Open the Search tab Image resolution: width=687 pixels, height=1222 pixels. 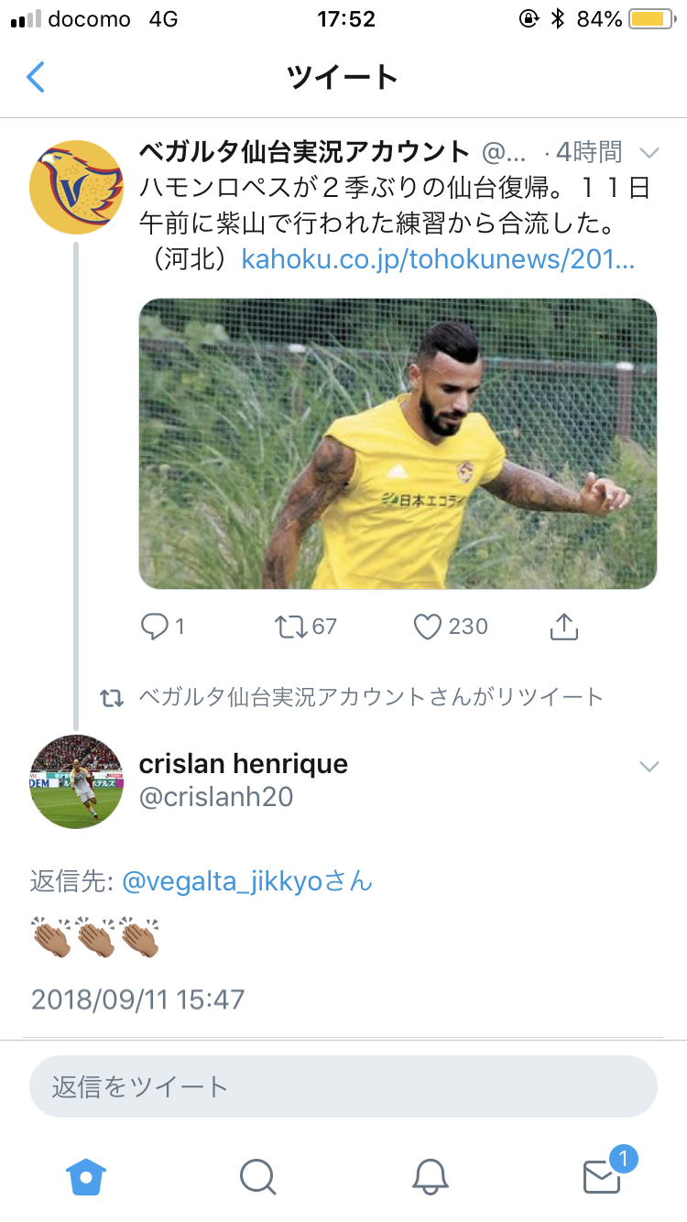(257, 1175)
